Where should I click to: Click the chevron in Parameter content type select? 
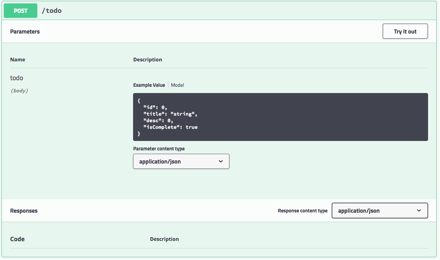pyautogui.click(x=221, y=161)
